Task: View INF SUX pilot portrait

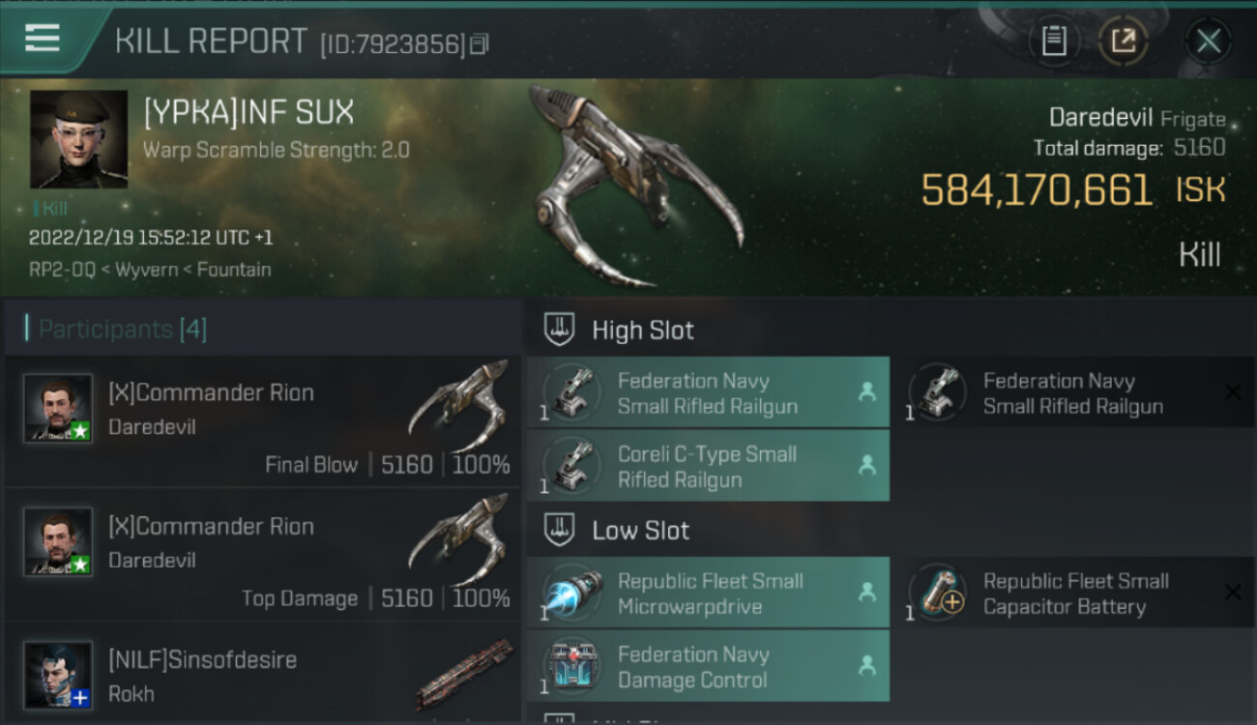Action: (79, 139)
